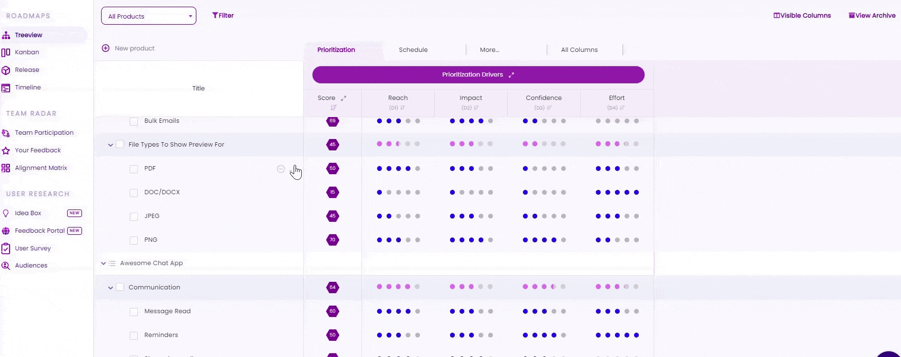Sort by Score column icon
This screenshot has width=901, height=357.
point(333,108)
